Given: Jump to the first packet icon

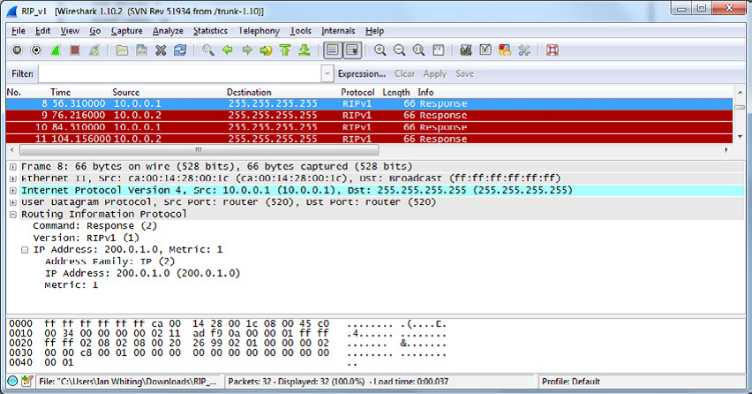Looking at the screenshot, I should [x=285, y=49].
